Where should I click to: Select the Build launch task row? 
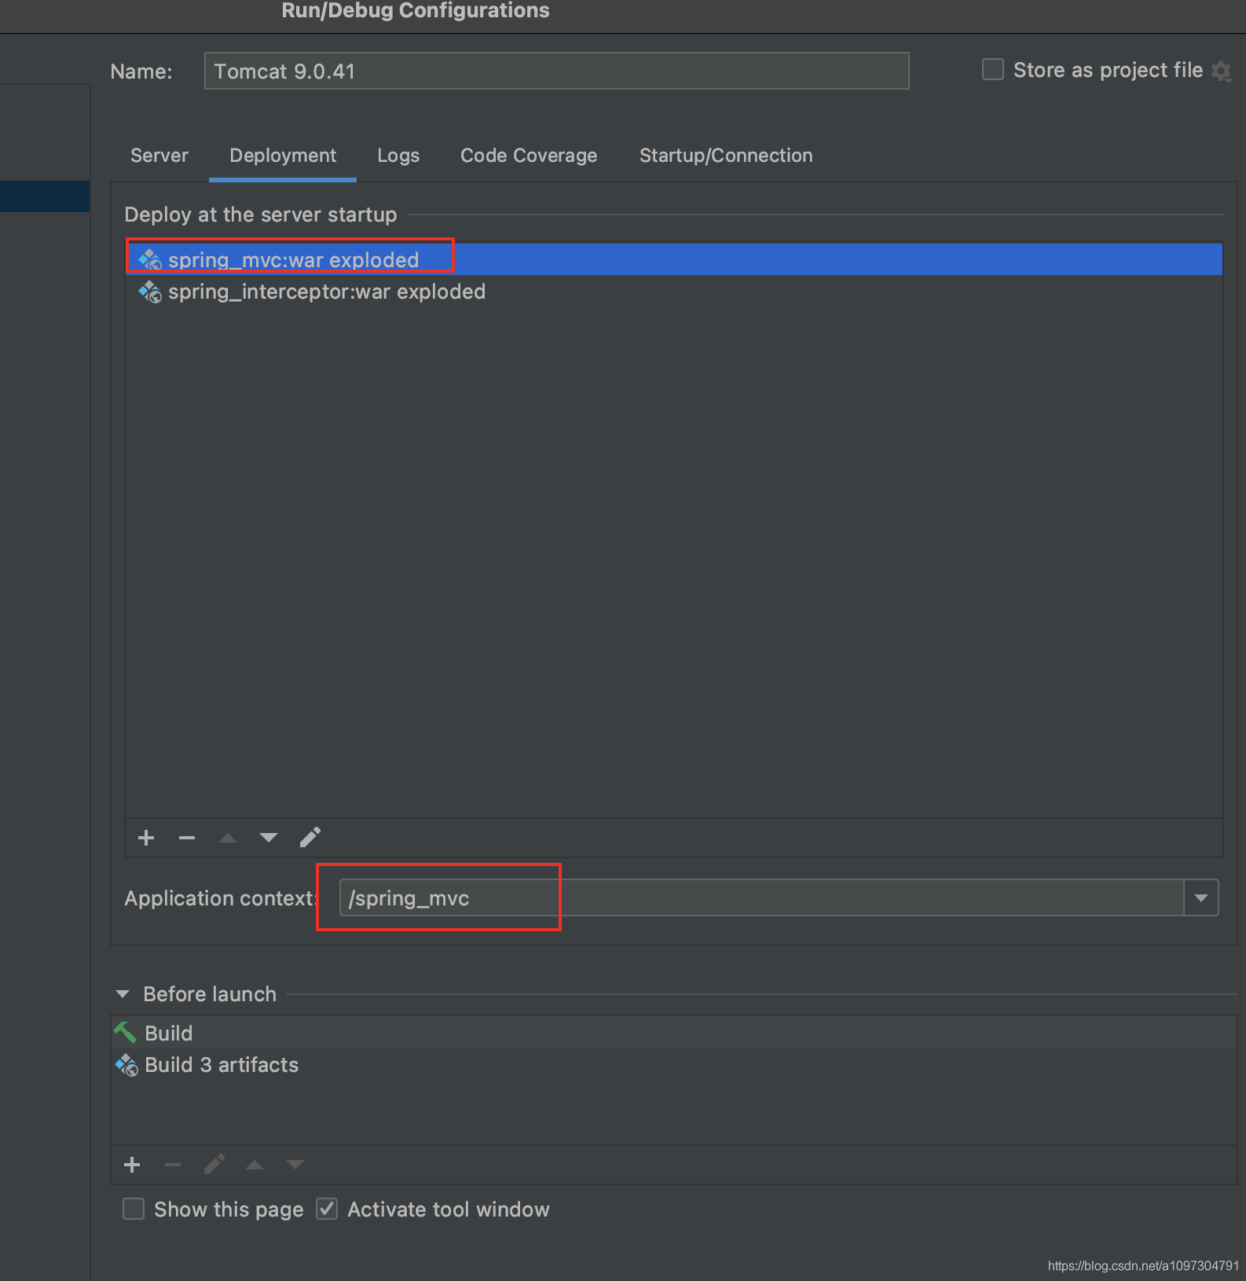click(x=674, y=1033)
